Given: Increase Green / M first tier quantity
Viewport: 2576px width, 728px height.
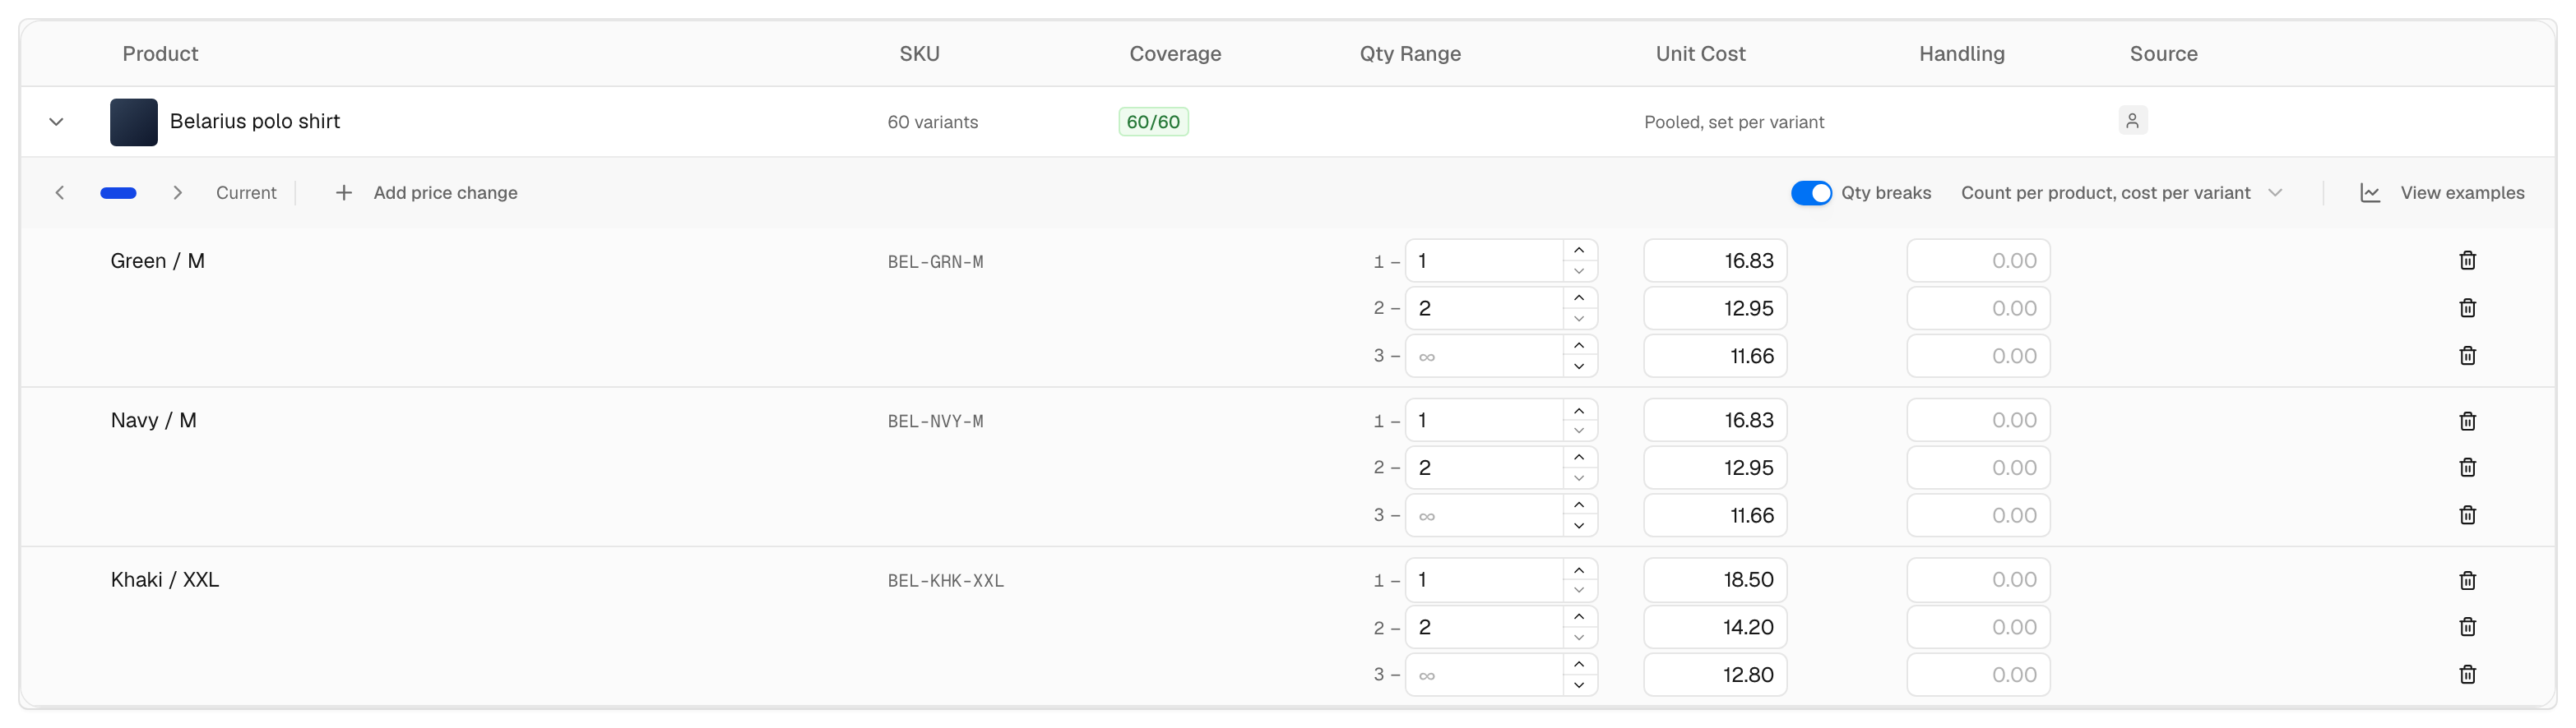Looking at the screenshot, I should click(x=1579, y=250).
